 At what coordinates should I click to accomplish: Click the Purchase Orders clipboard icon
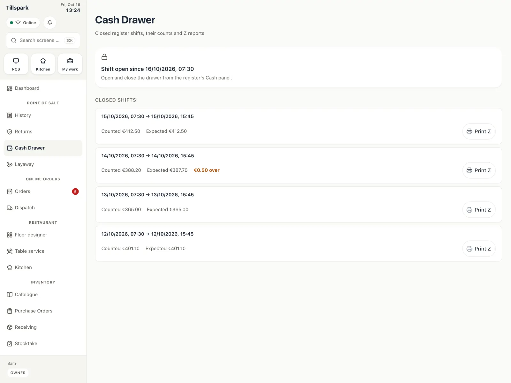[x=10, y=311]
